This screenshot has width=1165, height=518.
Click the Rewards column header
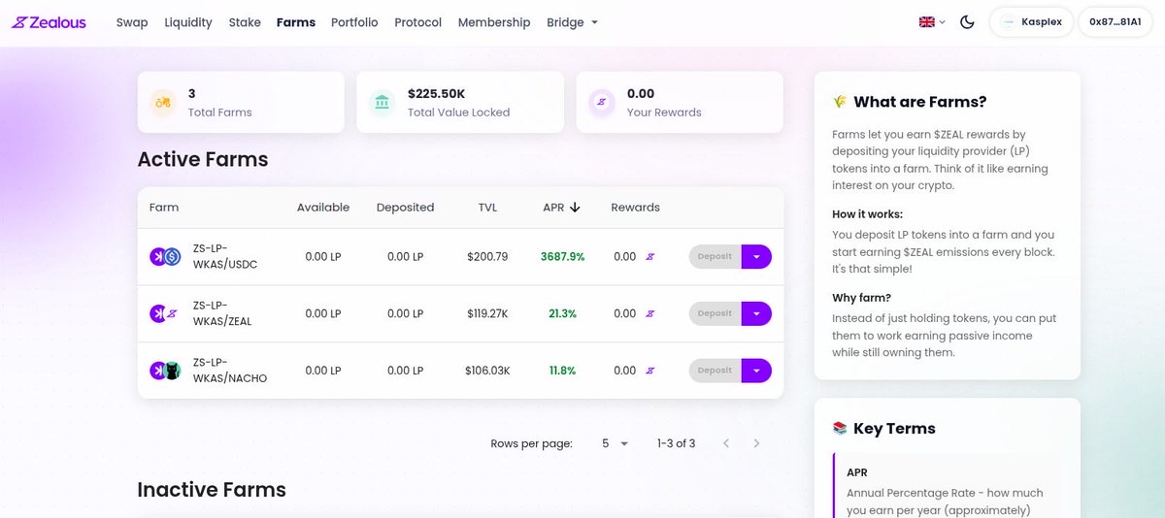pyautogui.click(x=635, y=207)
